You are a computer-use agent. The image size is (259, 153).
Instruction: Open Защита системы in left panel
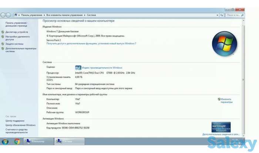(x=14, y=44)
